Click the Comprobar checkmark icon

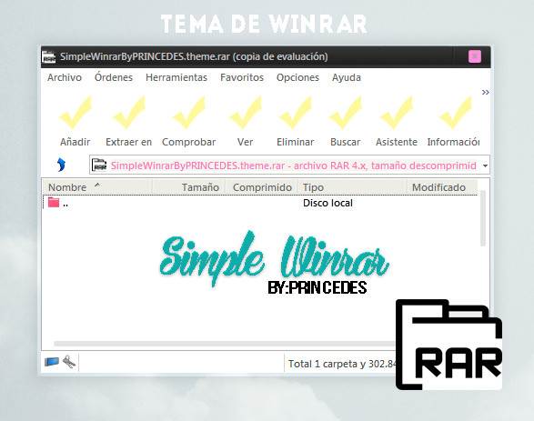click(189, 113)
